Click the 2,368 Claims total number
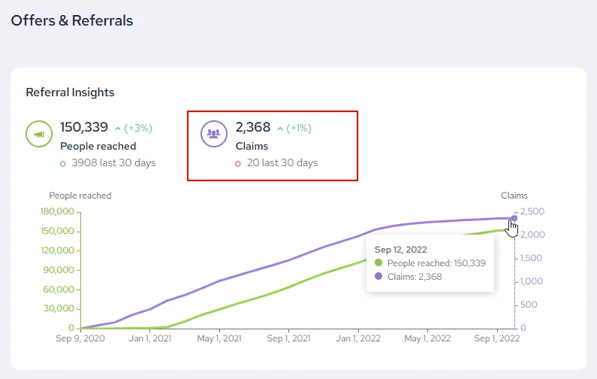The image size is (597, 379). coord(253,127)
